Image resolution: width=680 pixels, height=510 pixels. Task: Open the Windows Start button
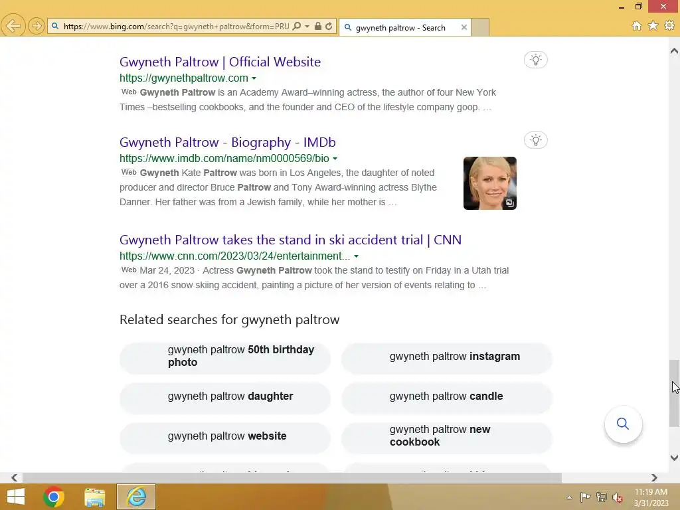(16, 497)
